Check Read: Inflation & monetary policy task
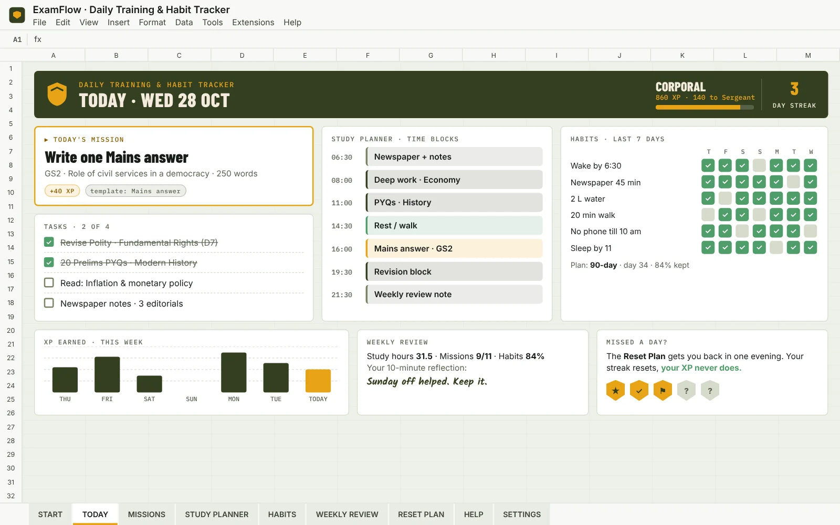 pos(49,282)
